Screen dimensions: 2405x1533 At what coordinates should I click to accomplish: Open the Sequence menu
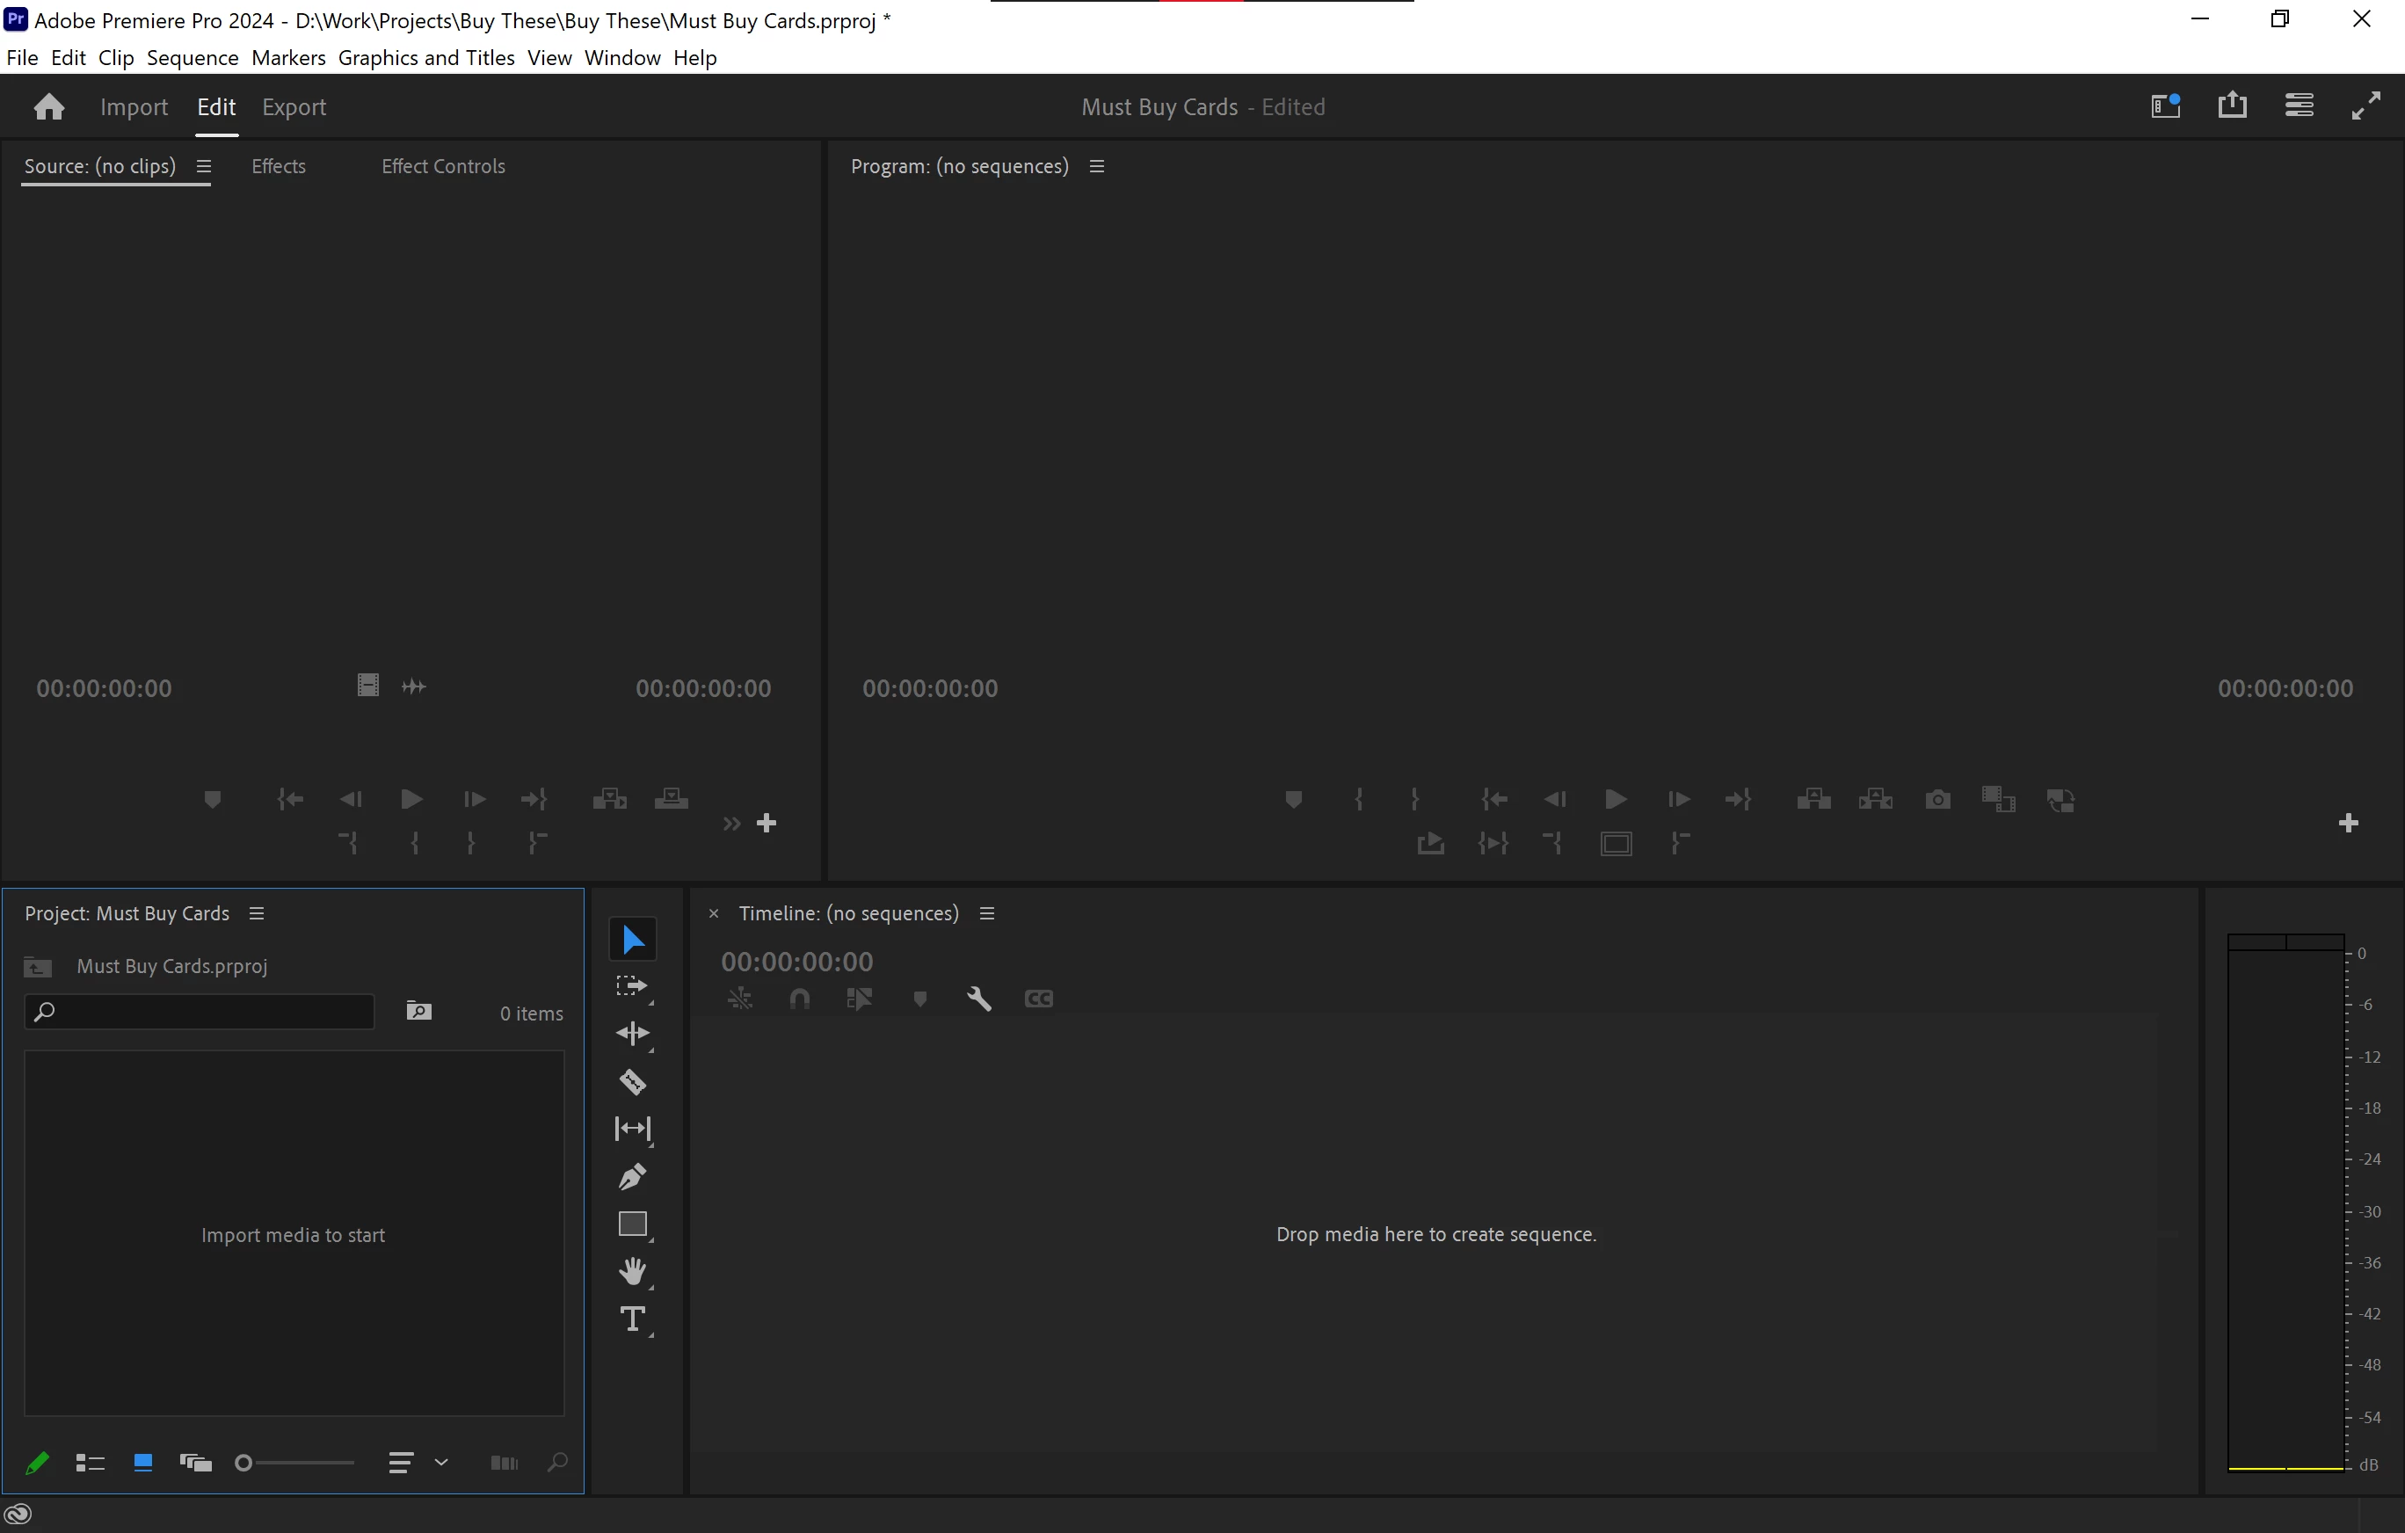click(192, 58)
